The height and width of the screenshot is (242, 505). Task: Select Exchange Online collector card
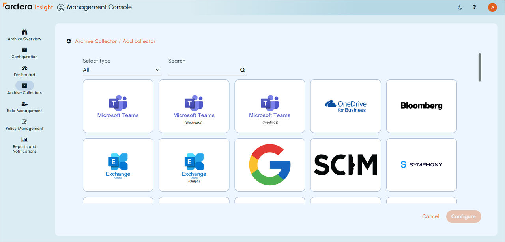[118, 165]
